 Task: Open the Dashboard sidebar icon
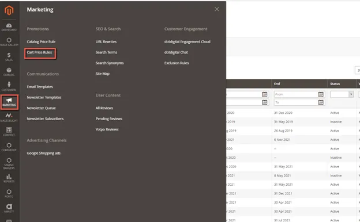pyautogui.click(x=9, y=27)
